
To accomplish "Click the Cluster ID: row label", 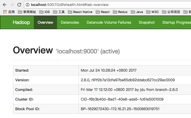I will [x=24, y=99].
